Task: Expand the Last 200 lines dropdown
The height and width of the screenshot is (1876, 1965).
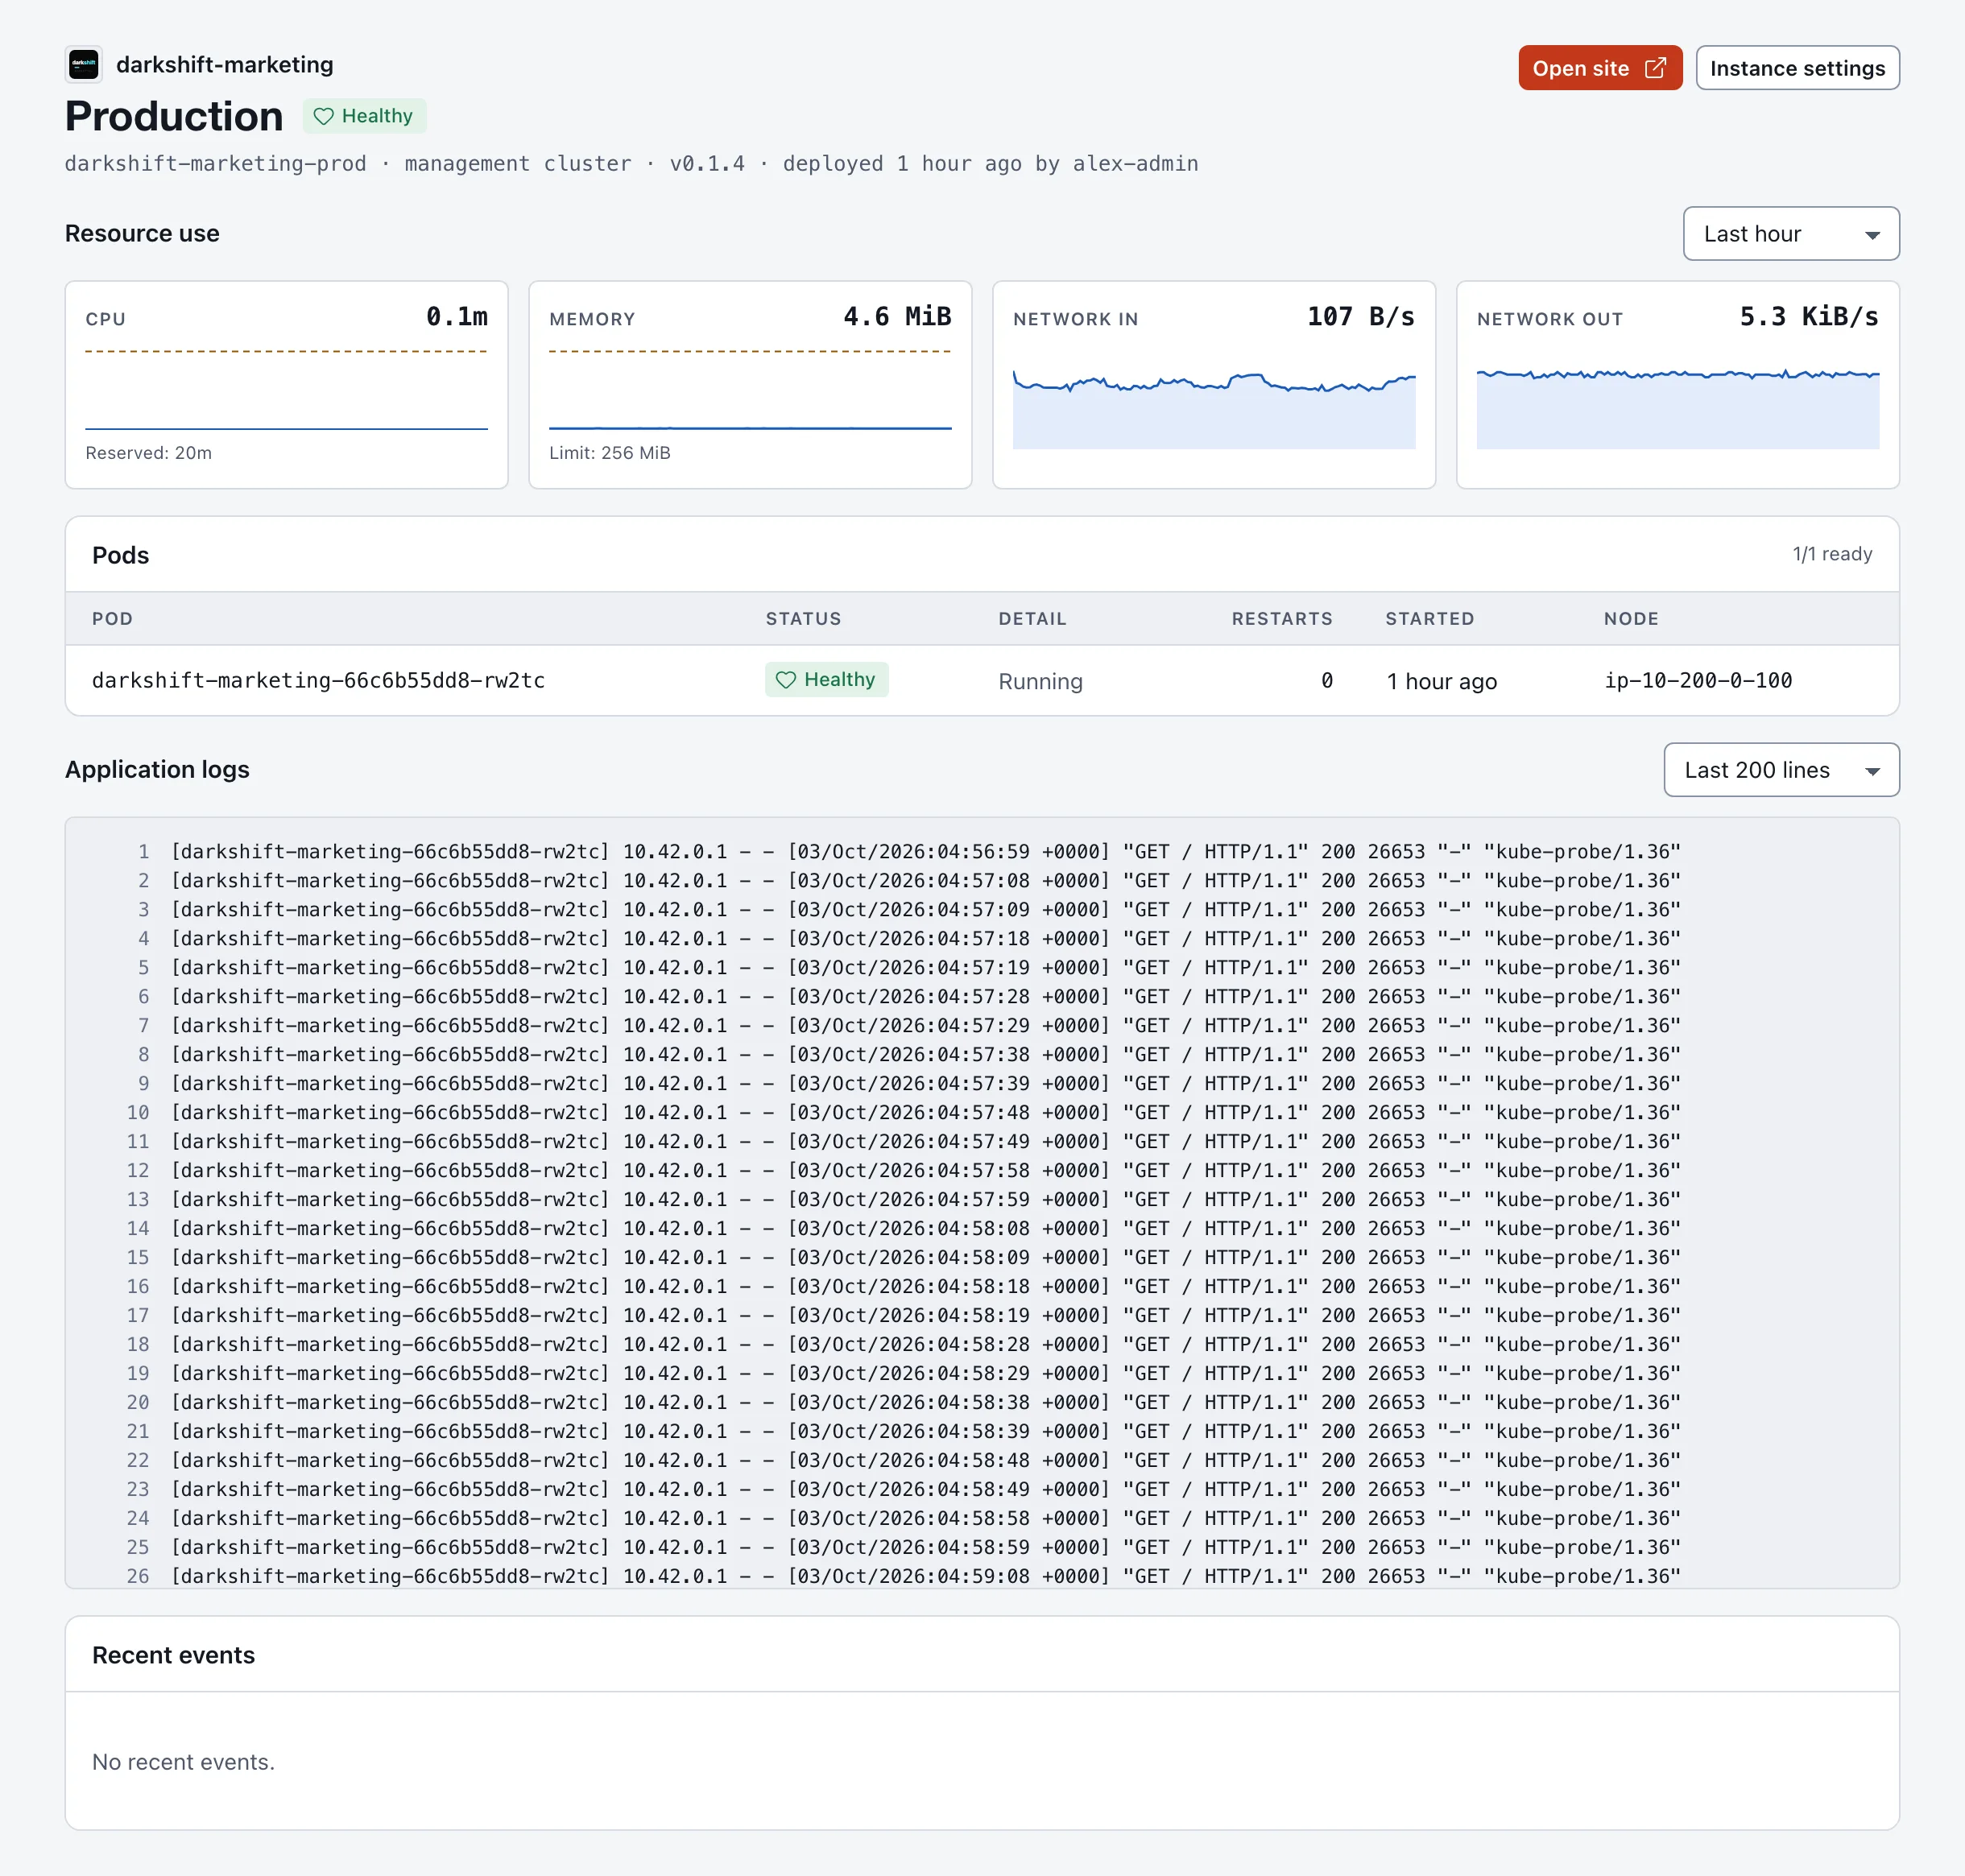Action: [x=1781, y=770]
